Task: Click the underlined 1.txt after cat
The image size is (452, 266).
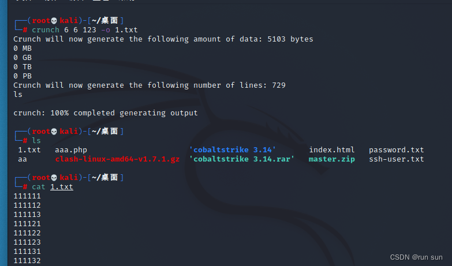Action: pyautogui.click(x=62, y=187)
